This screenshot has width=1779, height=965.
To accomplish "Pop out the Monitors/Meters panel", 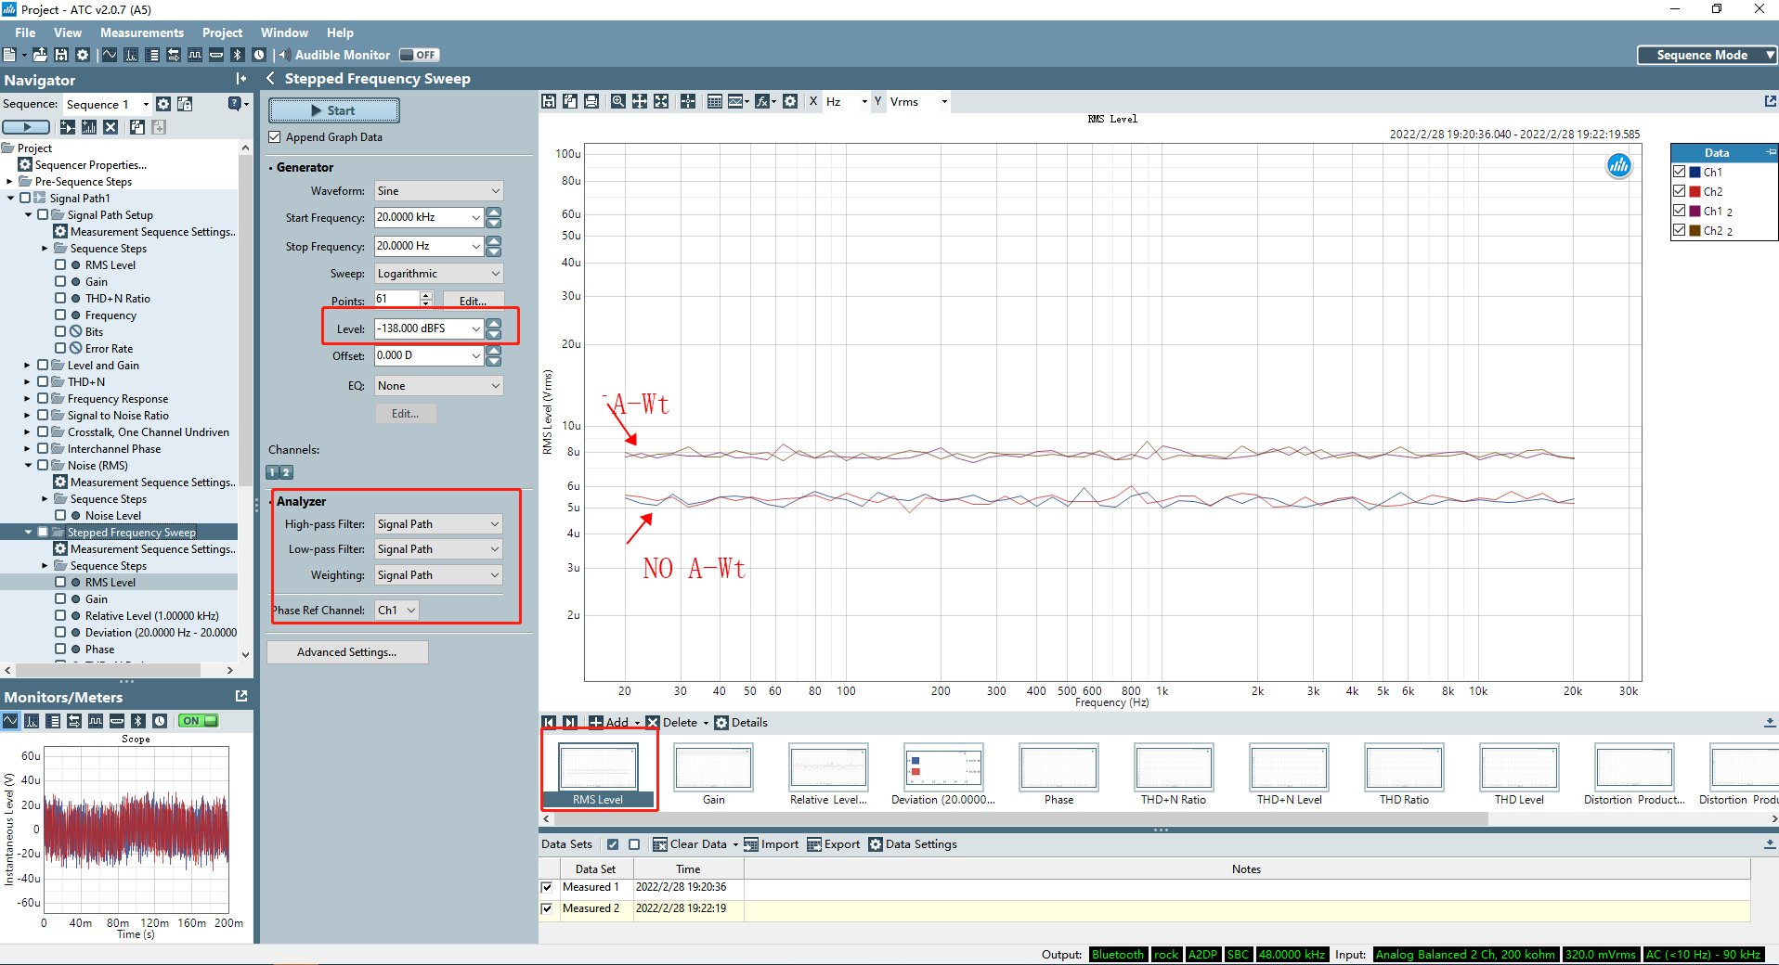I will (241, 696).
